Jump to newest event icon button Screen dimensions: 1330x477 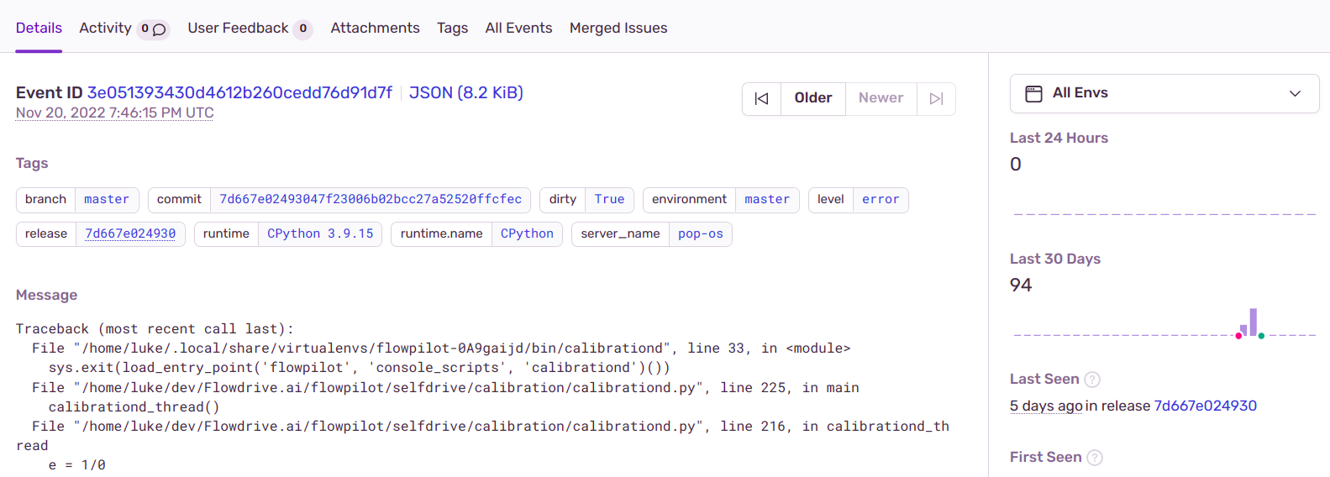click(936, 98)
